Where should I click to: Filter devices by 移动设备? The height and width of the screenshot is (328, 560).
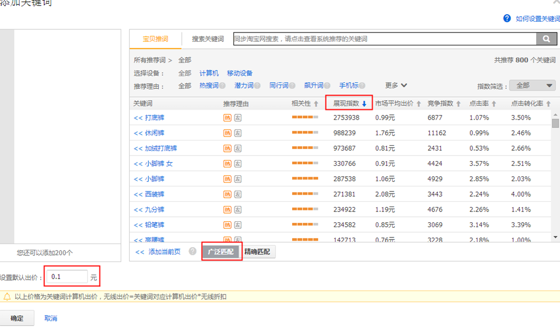pyautogui.click(x=240, y=73)
